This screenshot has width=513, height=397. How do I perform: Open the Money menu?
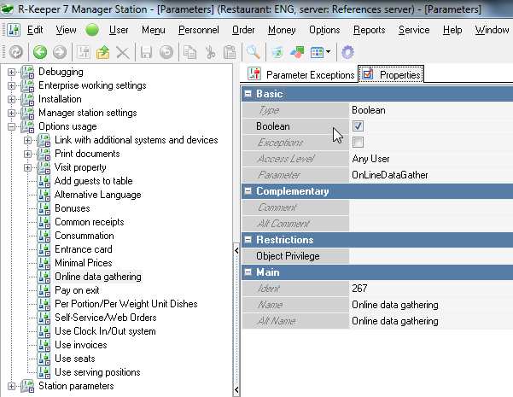click(x=282, y=30)
